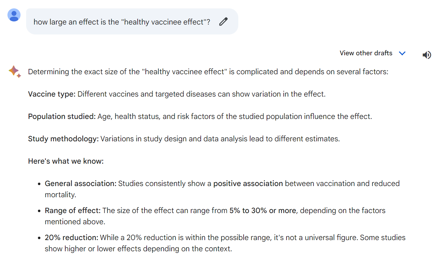Click the edit prompt pencil icon
Image resolution: width=444 pixels, height=264 pixels.
tap(223, 21)
